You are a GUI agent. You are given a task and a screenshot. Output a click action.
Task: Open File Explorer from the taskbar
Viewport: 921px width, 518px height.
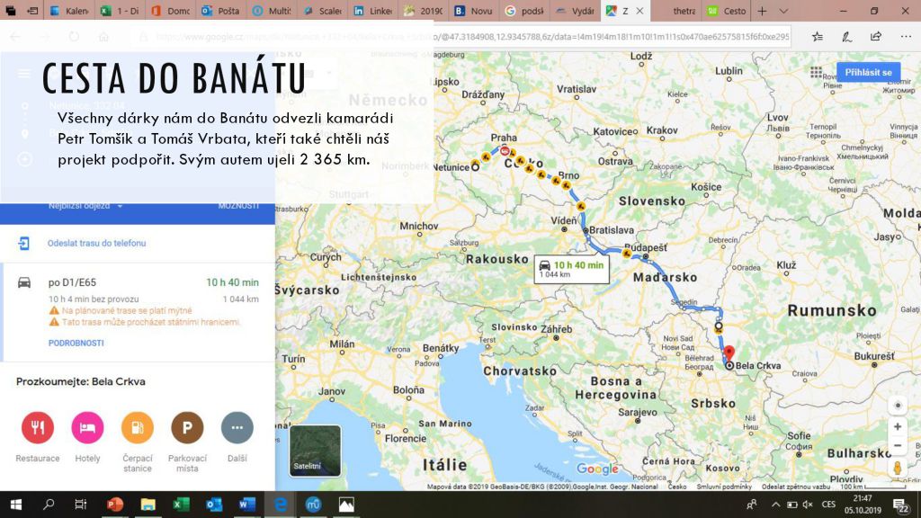pos(148,505)
